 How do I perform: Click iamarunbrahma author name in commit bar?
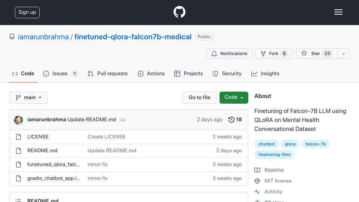[46, 120]
